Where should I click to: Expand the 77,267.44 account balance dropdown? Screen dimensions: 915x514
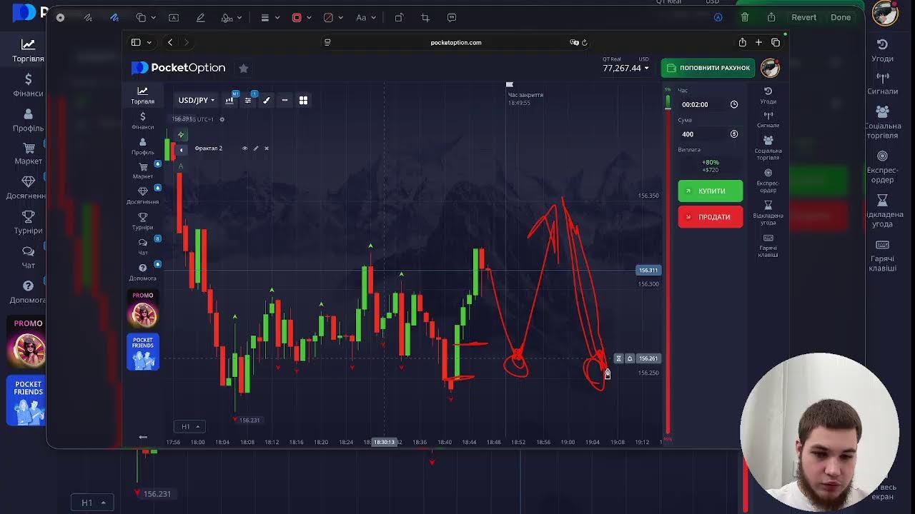coord(626,68)
